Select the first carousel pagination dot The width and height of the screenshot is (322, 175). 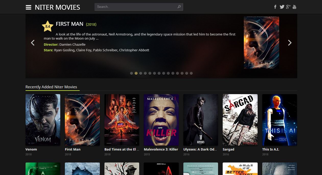tap(132, 73)
